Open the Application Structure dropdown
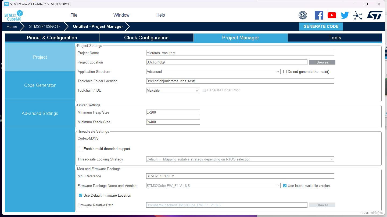387x217 pixels. click(x=213, y=72)
